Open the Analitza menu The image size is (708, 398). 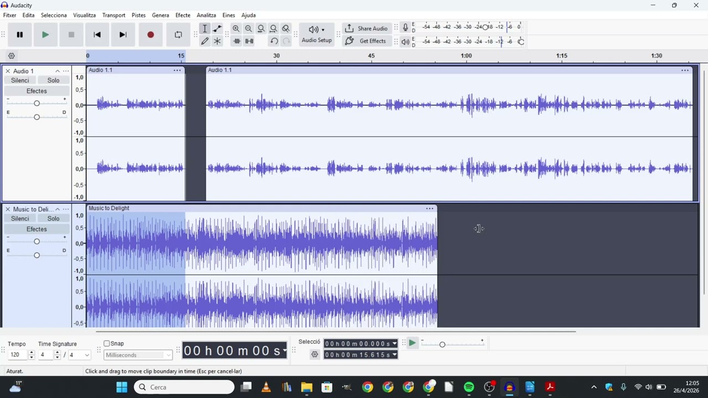tap(206, 15)
